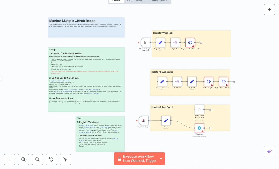Select the Webhook Trigger node

click(144, 120)
